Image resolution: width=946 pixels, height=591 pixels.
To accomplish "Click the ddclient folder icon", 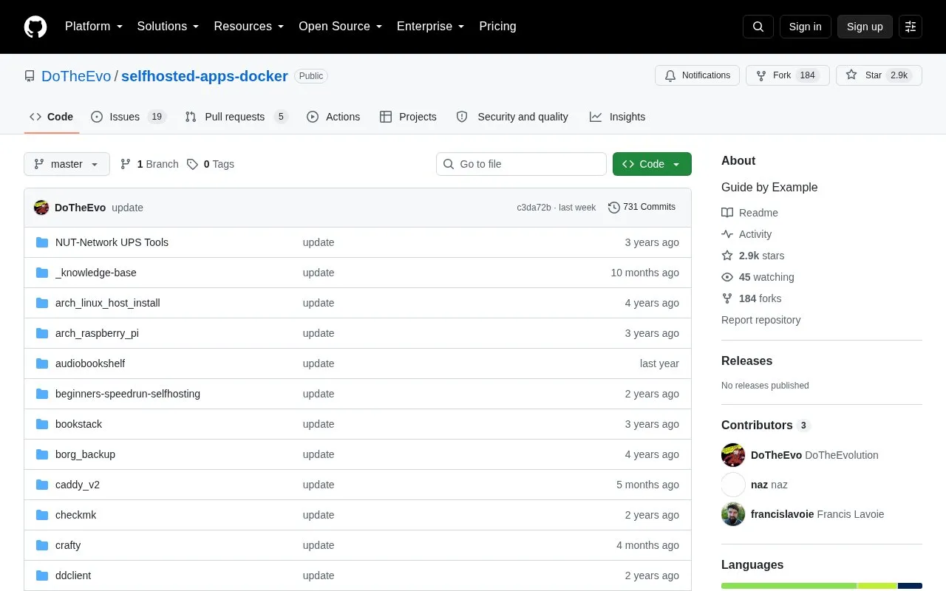I will click(42, 575).
